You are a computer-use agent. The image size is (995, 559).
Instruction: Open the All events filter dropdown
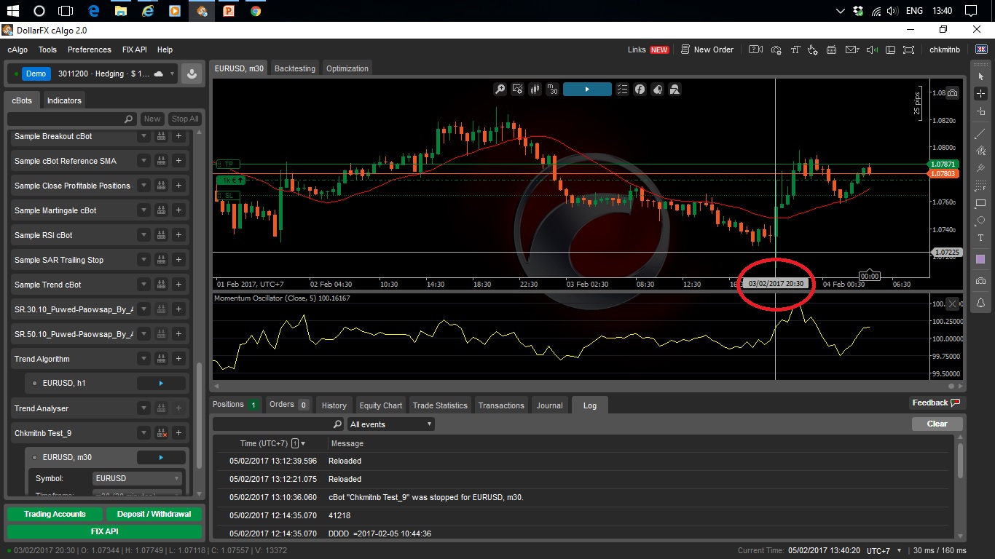(x=390, y=424)
